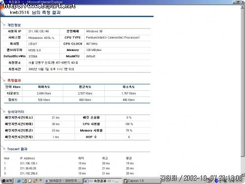The height and width of the screenshot is (184, 245).
Task: Click tracert hop address 211.192.206.6
Action: (28, 173)
